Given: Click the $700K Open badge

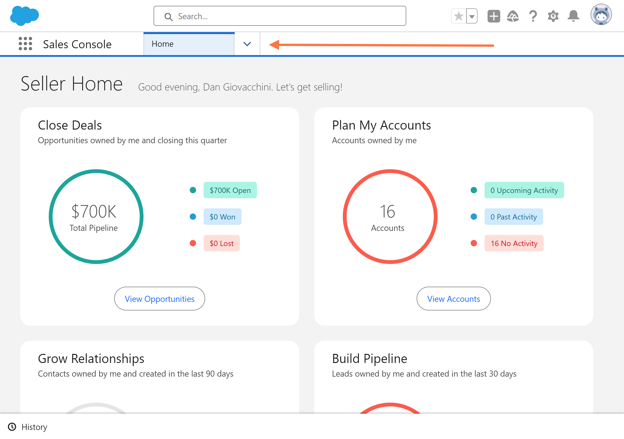Looking at the screenshot, I should click(x=230, y=190).
